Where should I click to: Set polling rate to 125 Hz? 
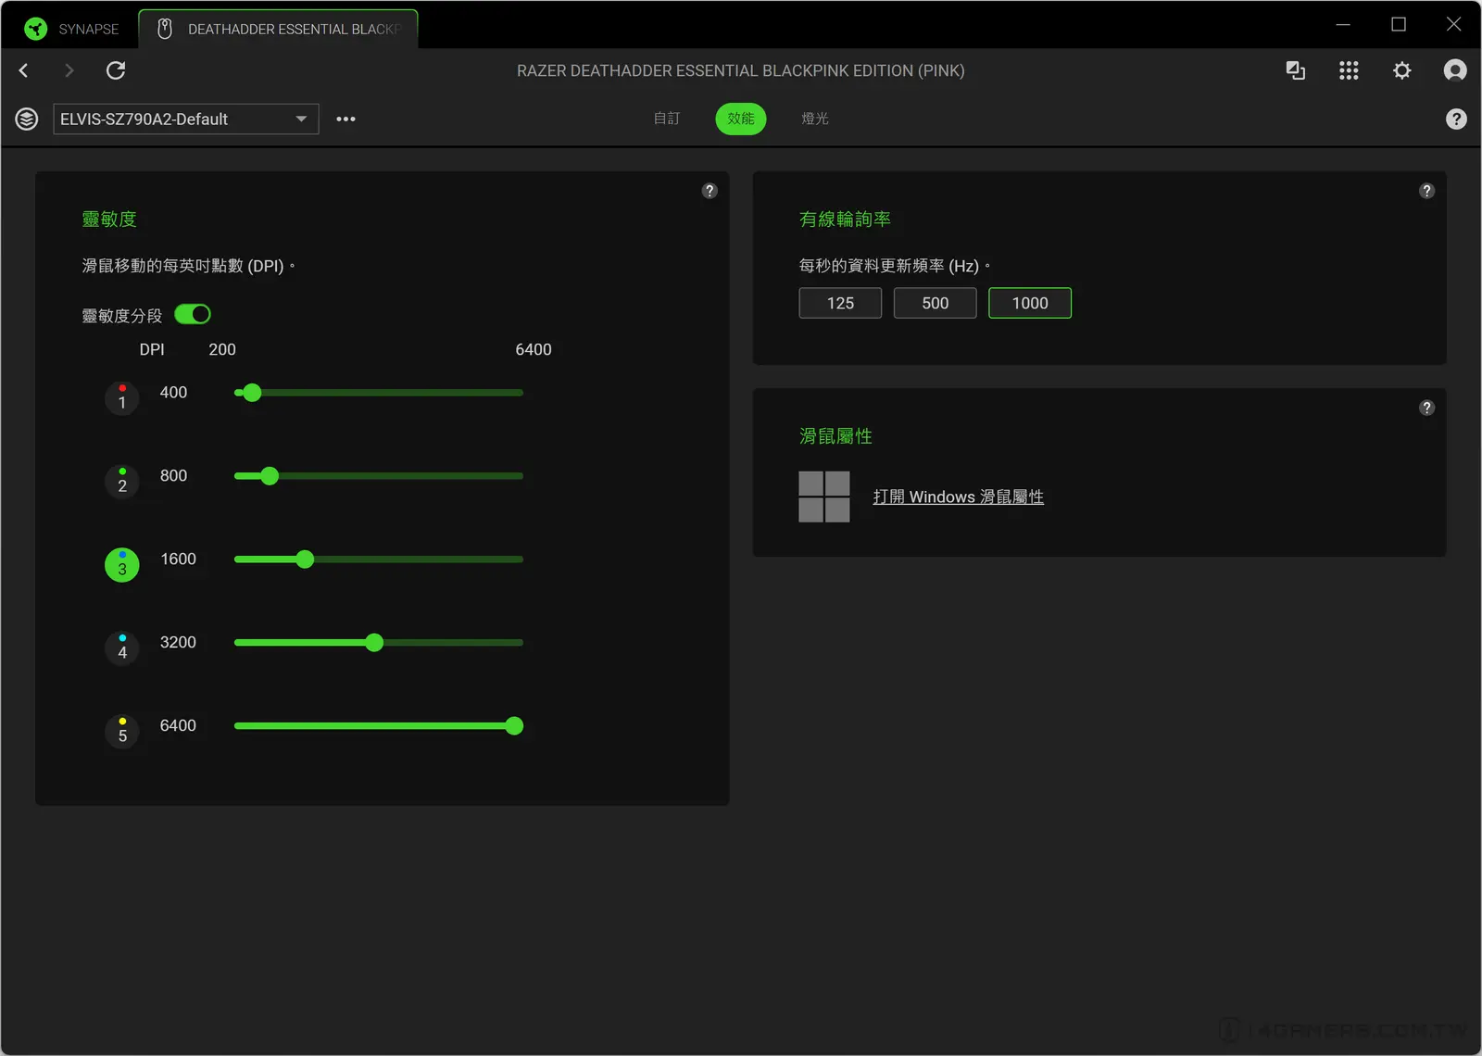(x=840, y=303)
